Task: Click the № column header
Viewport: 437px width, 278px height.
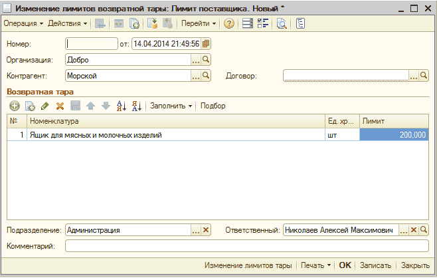Action: point(17,121)
